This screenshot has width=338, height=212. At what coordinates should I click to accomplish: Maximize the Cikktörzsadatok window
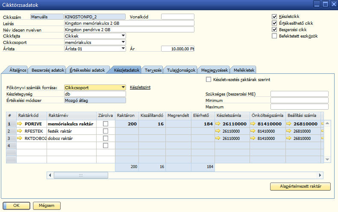click(325, 4)
